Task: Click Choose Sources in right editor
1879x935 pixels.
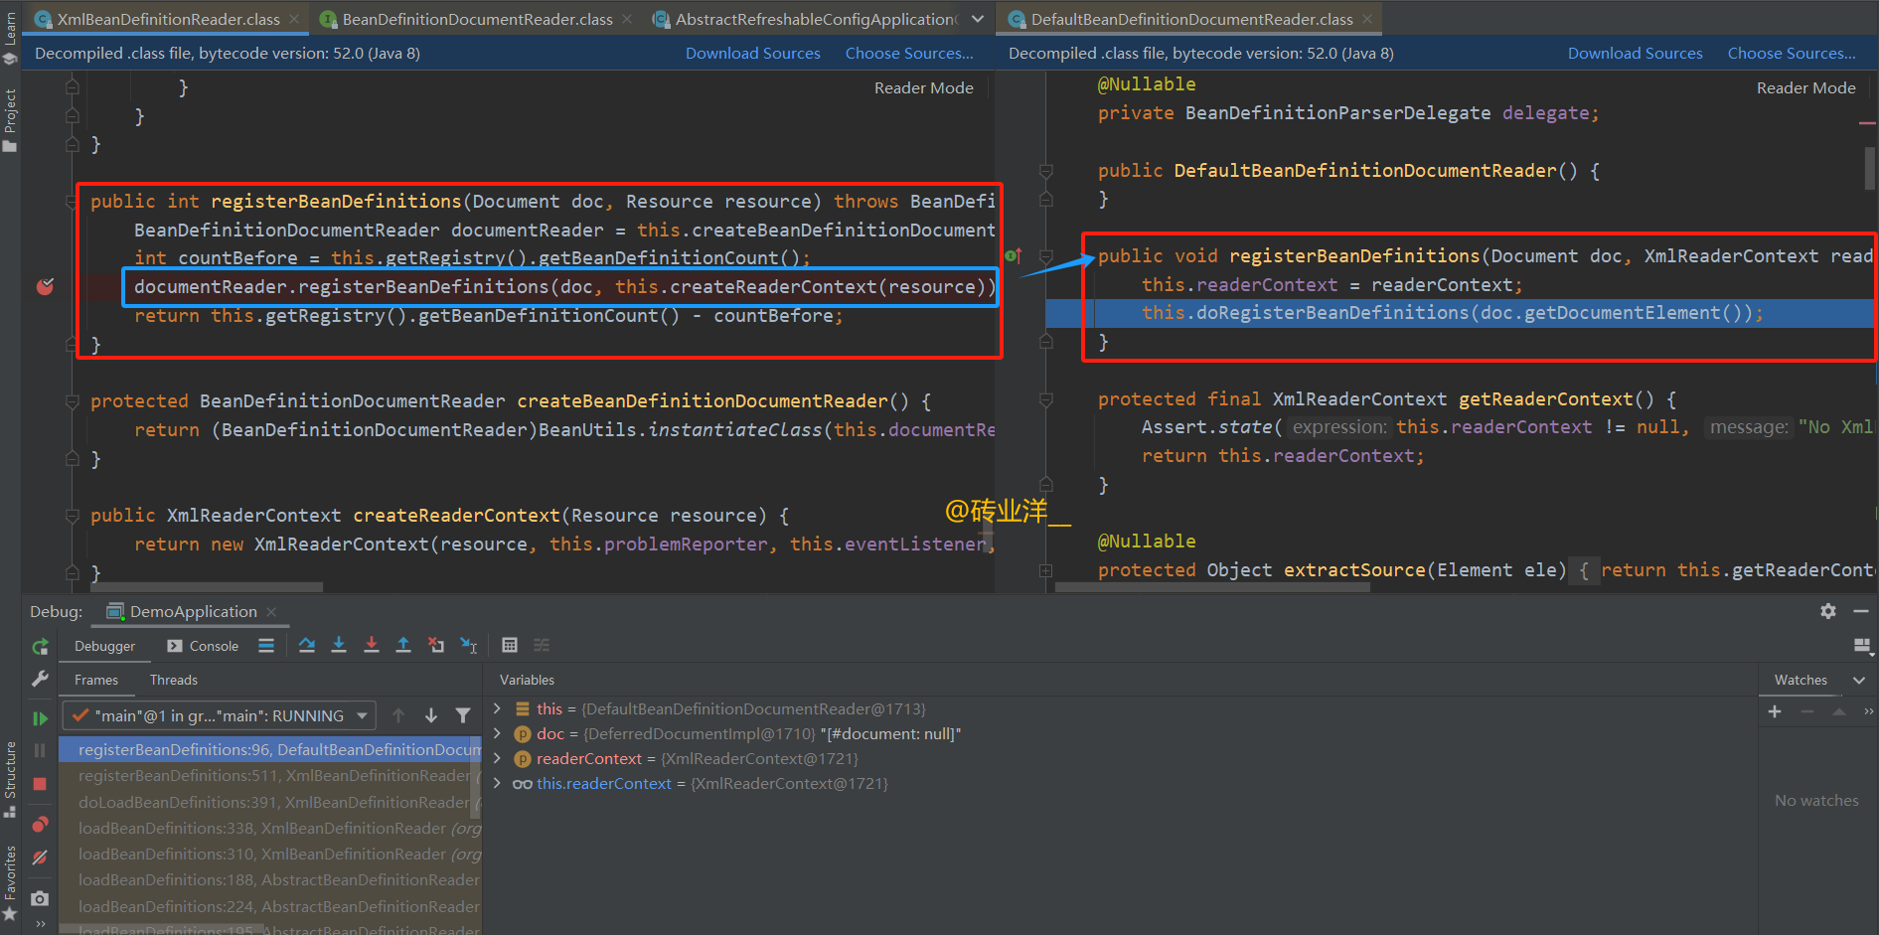Action: pos(1792,54)
